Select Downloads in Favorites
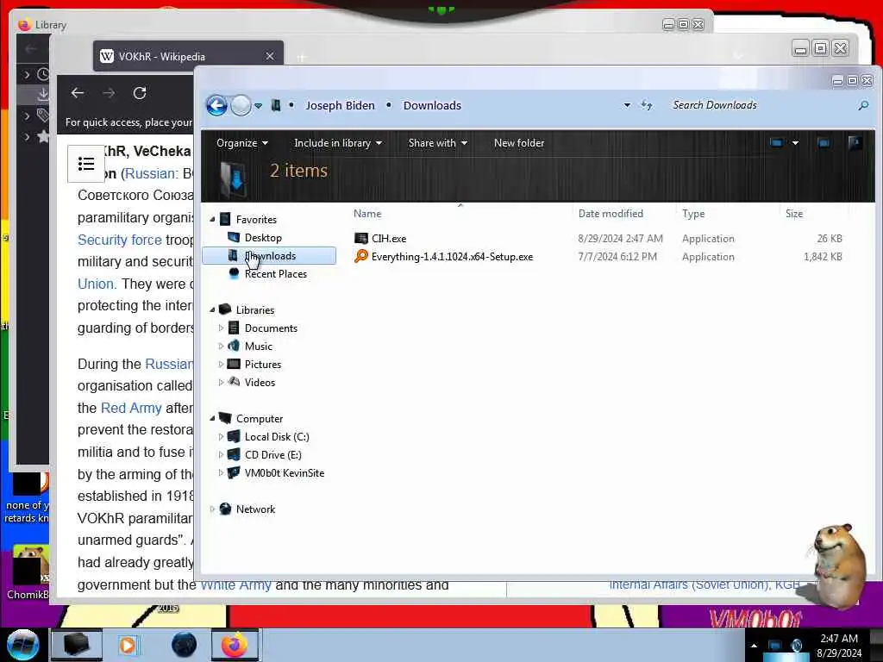The width and height of the screenshot is (883, 662). pos(270,255)
